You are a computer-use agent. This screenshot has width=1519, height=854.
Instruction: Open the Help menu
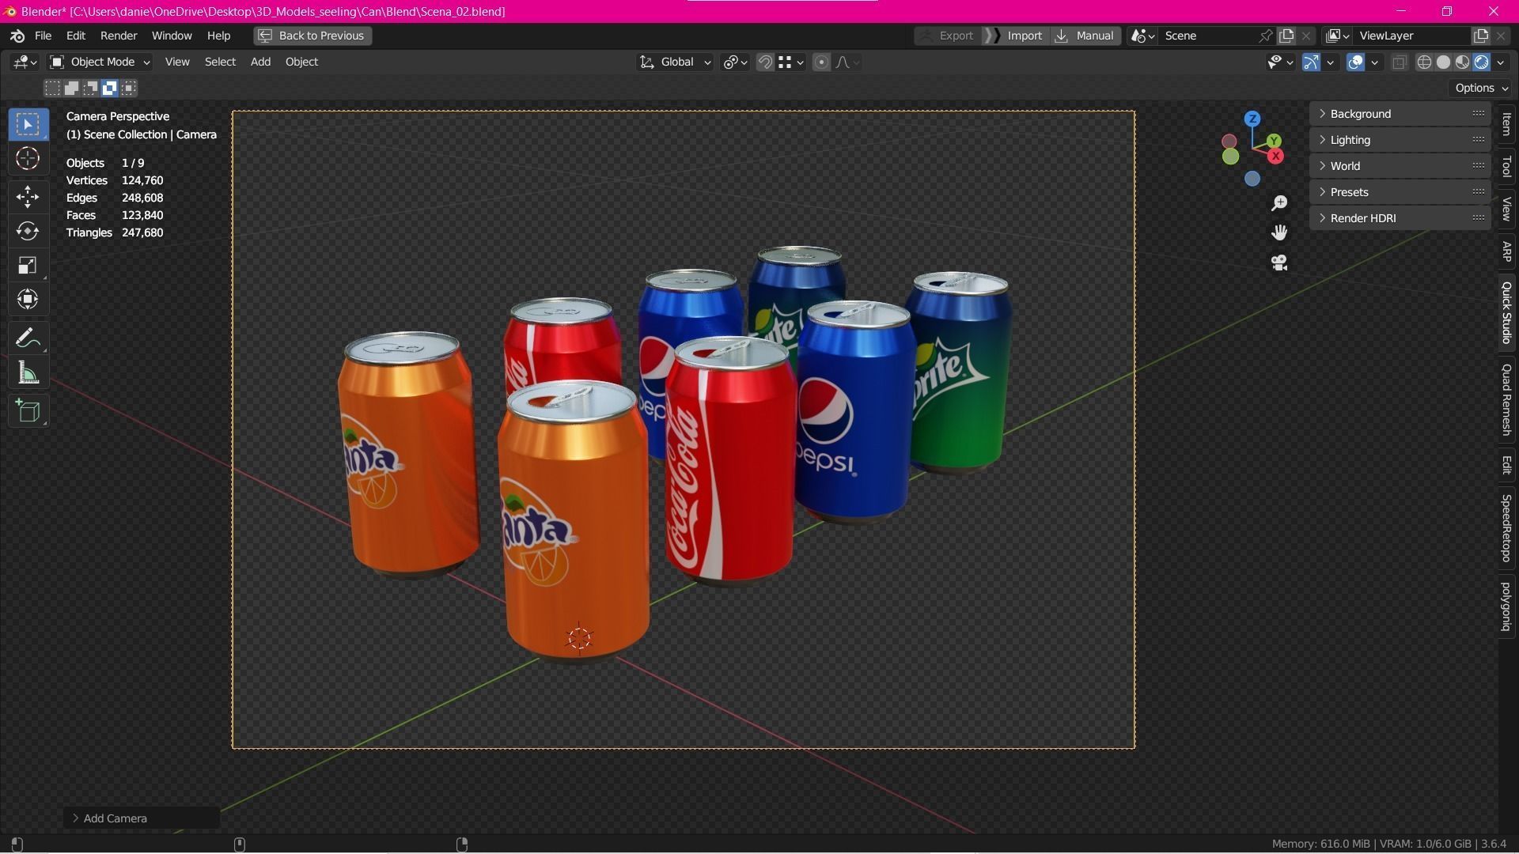pos(219,36)
